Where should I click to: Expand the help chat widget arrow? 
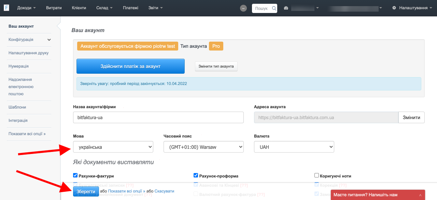tap(420, 195)
